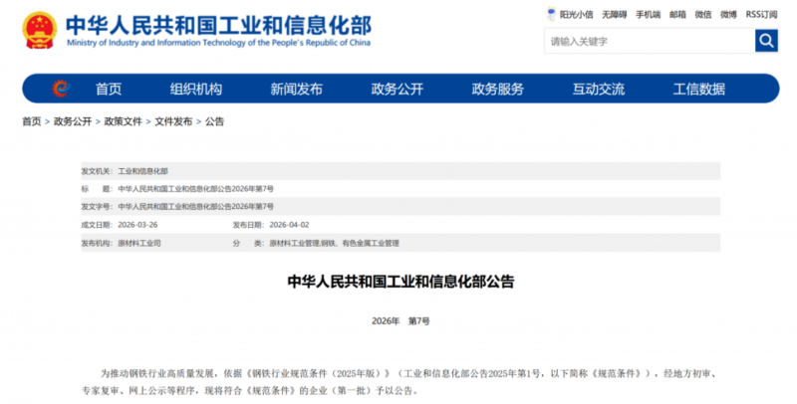Click 政策文件 in the breadcrumb

click(123, 121)
